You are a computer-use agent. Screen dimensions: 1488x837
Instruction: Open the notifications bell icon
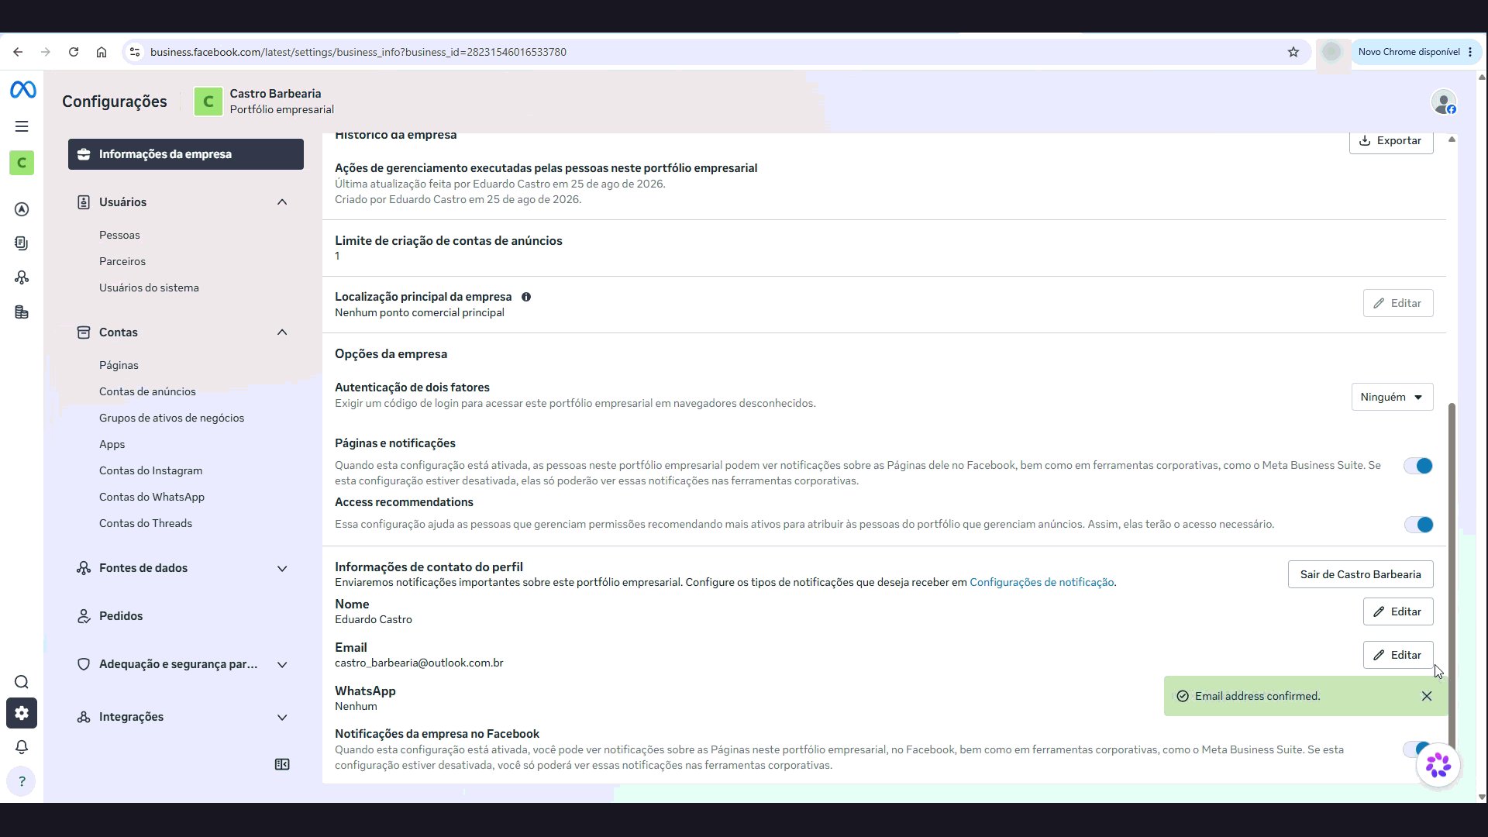pos(22,747)
